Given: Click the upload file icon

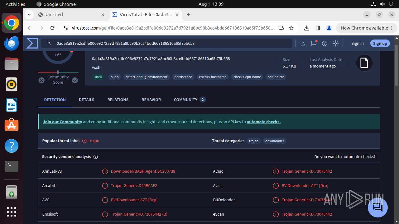Looking at the screenshot, I should (303, 44).
